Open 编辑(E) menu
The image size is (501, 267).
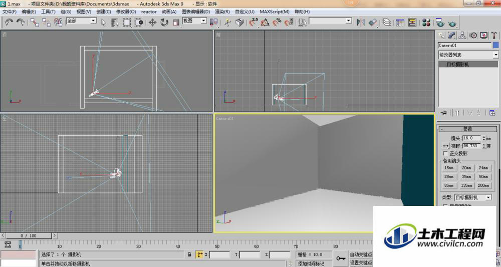(29, 12)
